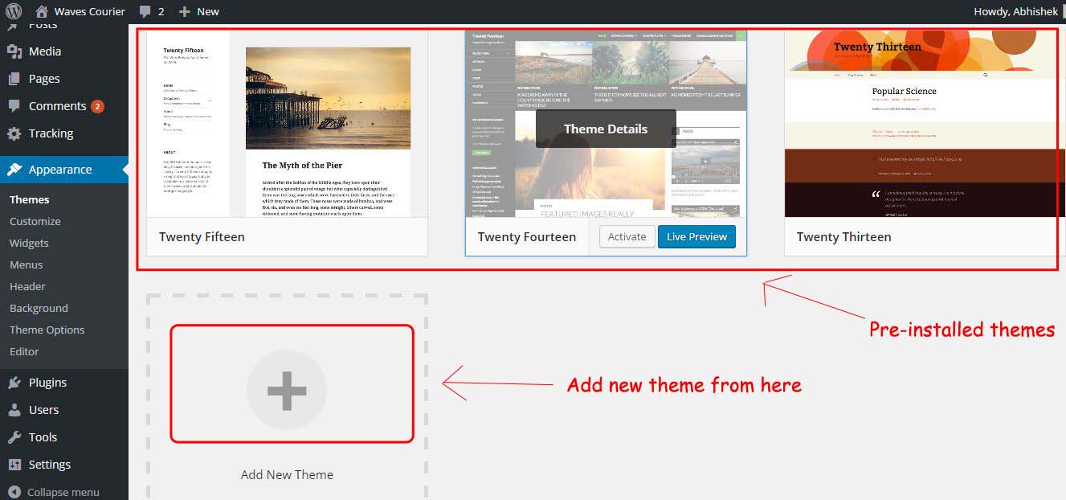Click the Twenty Thirteen theme name

[843, 236]
